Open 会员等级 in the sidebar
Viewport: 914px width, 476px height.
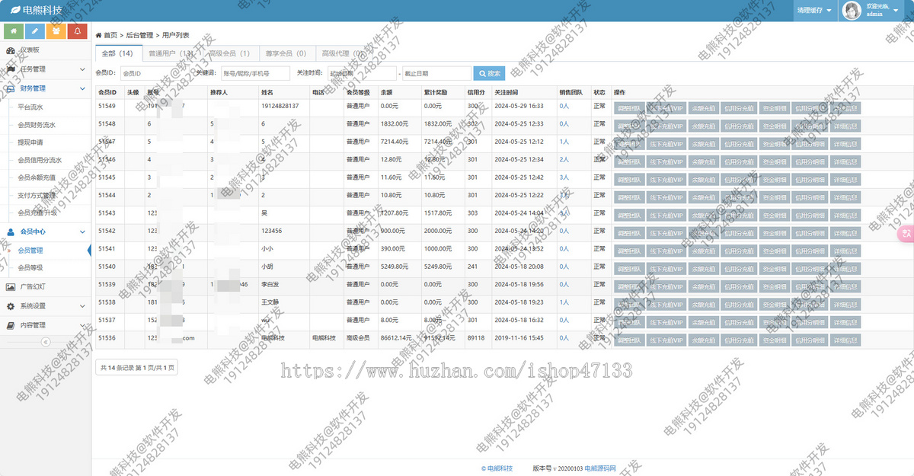click(31, 267)
